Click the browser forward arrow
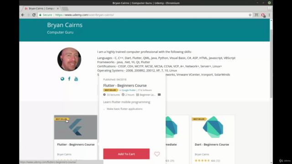 (x=28, y=15)
